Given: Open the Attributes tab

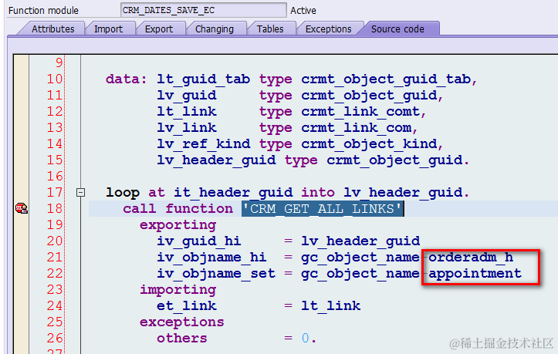Looking at the screenshot, I should tap(52, 29).
